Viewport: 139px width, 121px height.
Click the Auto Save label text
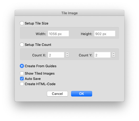[33, 79]
